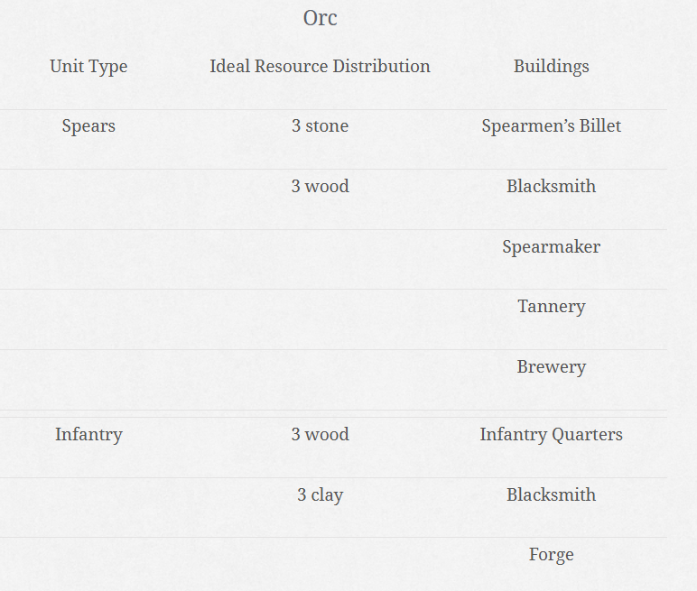Click the Buildings column header

pyautogui.click(x=551, y=66)
